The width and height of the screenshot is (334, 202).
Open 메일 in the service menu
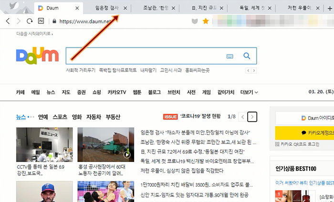pyautogui.click(x=36, y=92)
